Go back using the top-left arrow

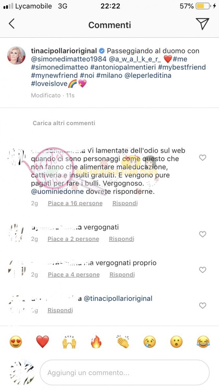pyautogui.click(x=12, y=24)
